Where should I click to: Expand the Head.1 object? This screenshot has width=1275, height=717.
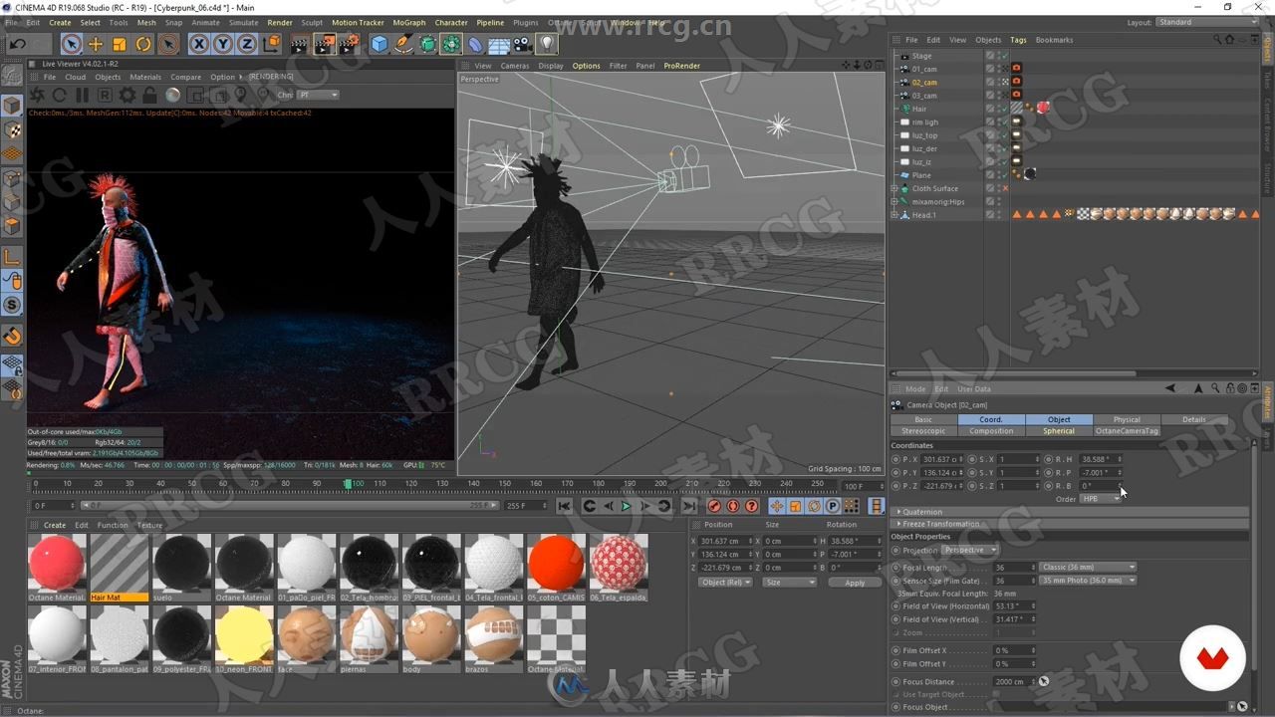click(894, 215)
